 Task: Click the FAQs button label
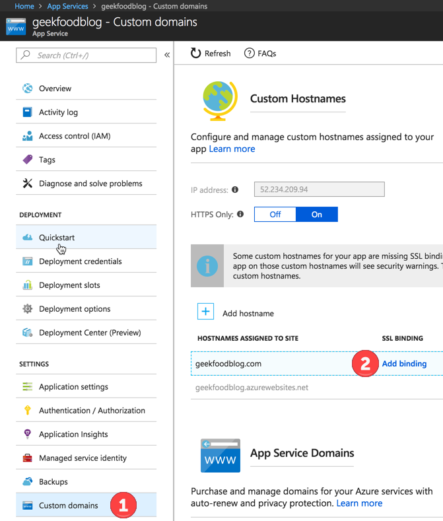pos(267,53)
